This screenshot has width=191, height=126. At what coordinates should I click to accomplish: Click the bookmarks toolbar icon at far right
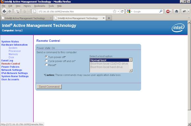coord(184,11)
